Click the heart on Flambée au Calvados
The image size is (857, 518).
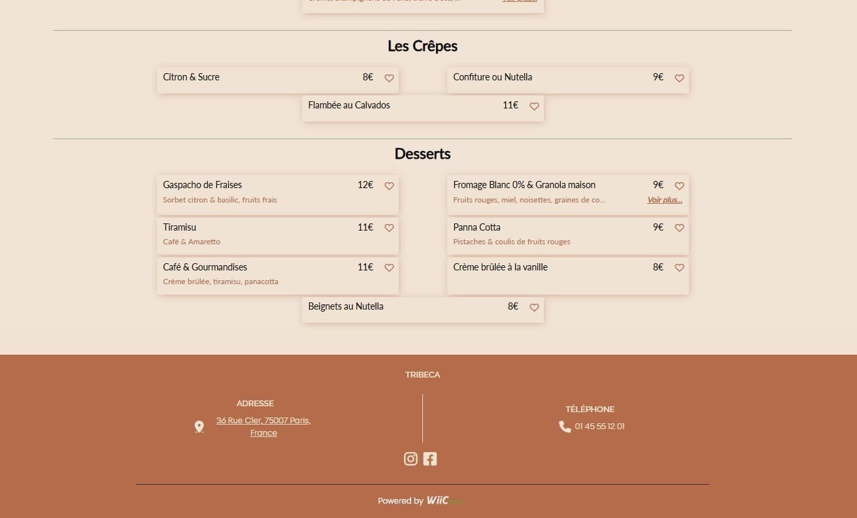(534, 106)
